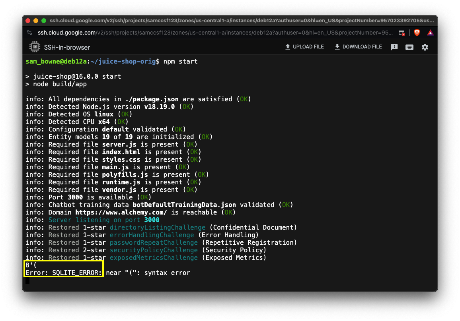Image resolution: width=460 pixels, height=321 pixels.
Task: Click the '~/juice-shop-orig' path text
Action: [x=123, y=62]
